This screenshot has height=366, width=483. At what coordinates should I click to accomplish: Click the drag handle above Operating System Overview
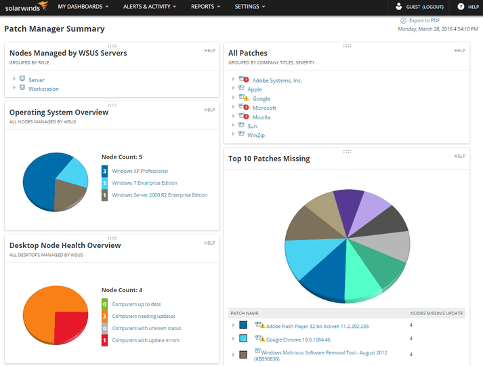(112, 105)
